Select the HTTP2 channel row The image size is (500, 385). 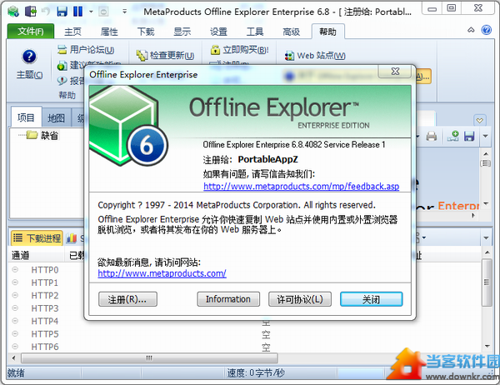(45, 295)
